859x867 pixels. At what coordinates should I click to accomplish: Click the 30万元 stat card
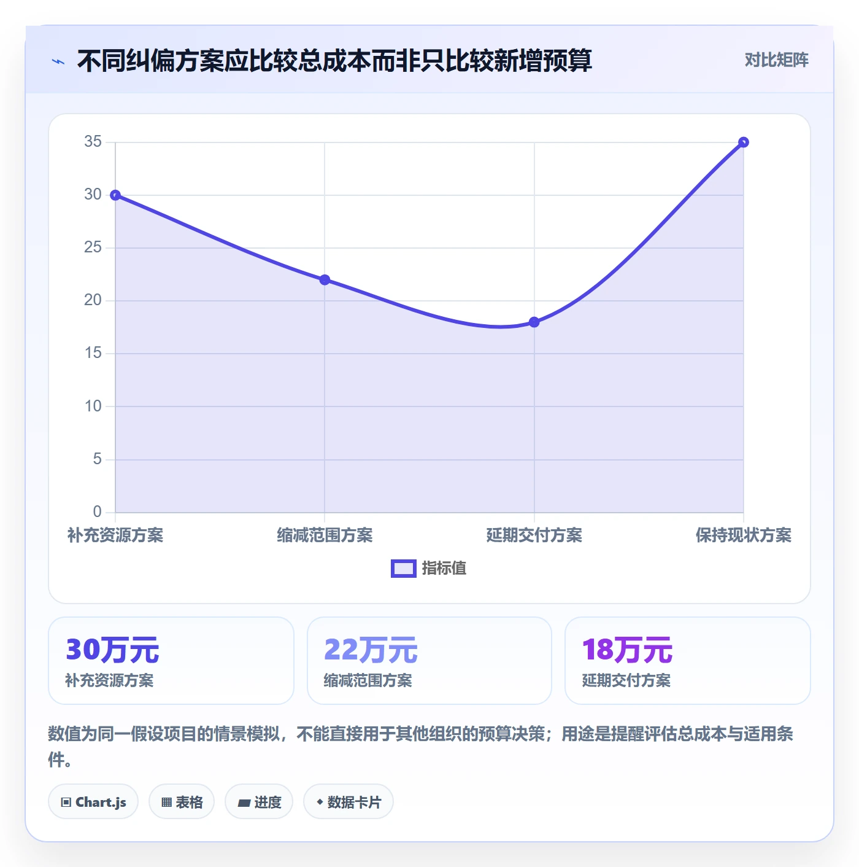(171, 661)
